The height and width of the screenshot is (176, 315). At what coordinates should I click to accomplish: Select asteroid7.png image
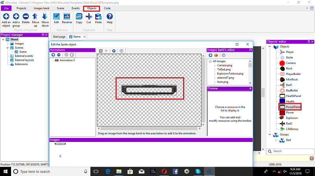(225, 78)
